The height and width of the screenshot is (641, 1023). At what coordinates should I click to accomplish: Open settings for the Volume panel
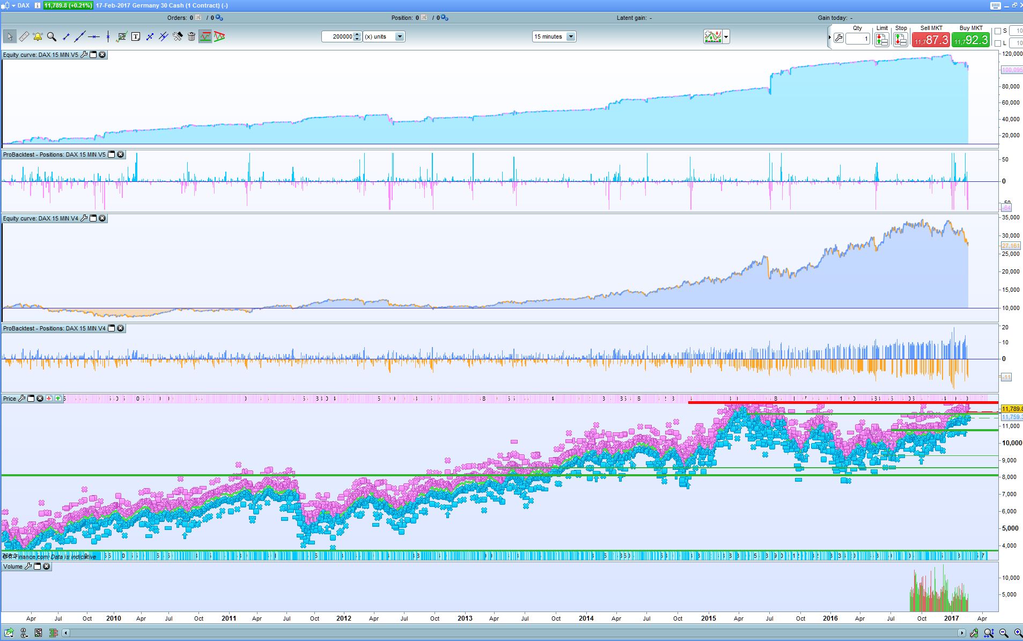coord(28,566)
